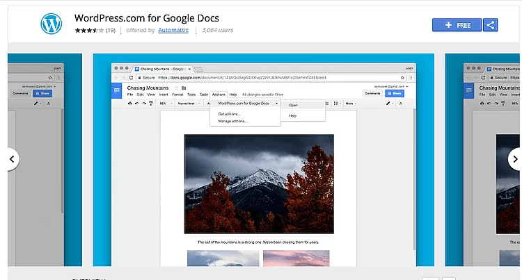Image resolution: width=522 pixels, height=280 pixels.
Task: Click the share icon button
Action: point(490,25)
